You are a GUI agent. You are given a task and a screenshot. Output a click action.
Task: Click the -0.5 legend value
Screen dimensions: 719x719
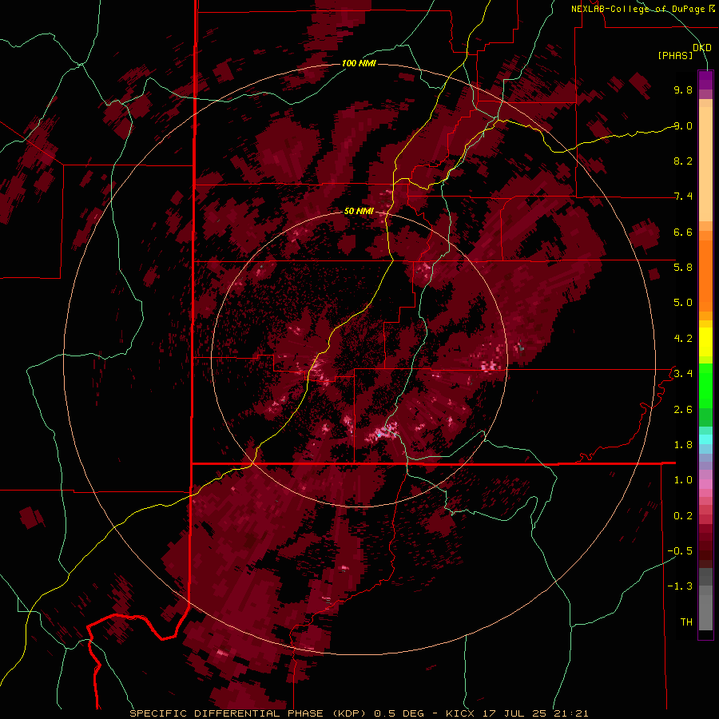(x=680, y=551)
